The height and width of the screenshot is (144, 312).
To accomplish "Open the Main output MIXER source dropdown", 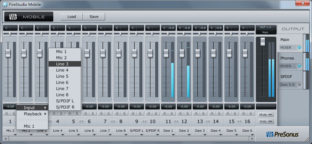I will tap(288, 47).
